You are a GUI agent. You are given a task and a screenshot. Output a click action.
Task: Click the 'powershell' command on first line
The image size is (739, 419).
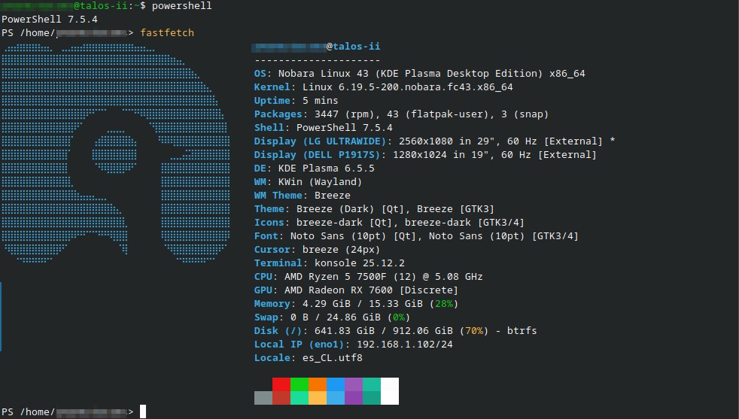click(x=181, y=6)
